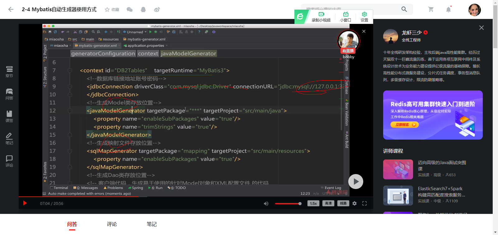Open the 章节 chapters sidebar panel
498x235 pixels.
click(x=9, y=72)
